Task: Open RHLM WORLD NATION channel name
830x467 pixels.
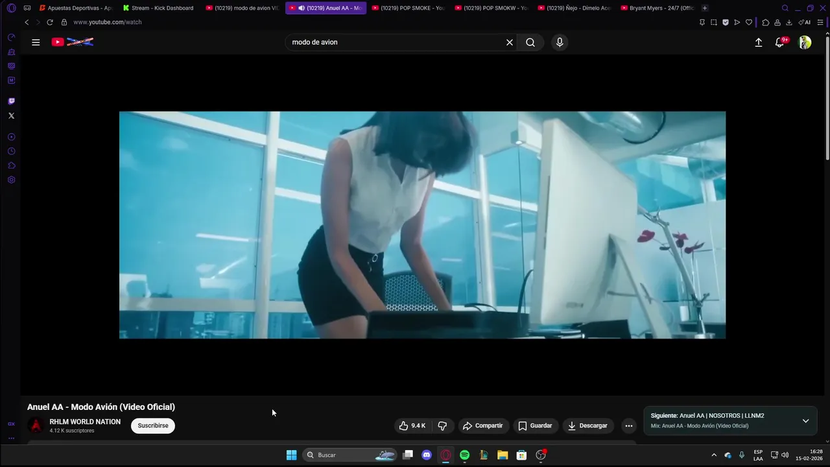Action: [x=85, y=422]
